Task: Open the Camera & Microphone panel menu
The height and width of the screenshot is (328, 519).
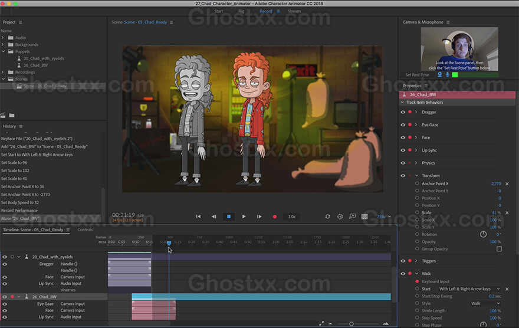Action: pos(448,22)
